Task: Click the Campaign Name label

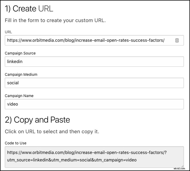Action: click(19, 96)
